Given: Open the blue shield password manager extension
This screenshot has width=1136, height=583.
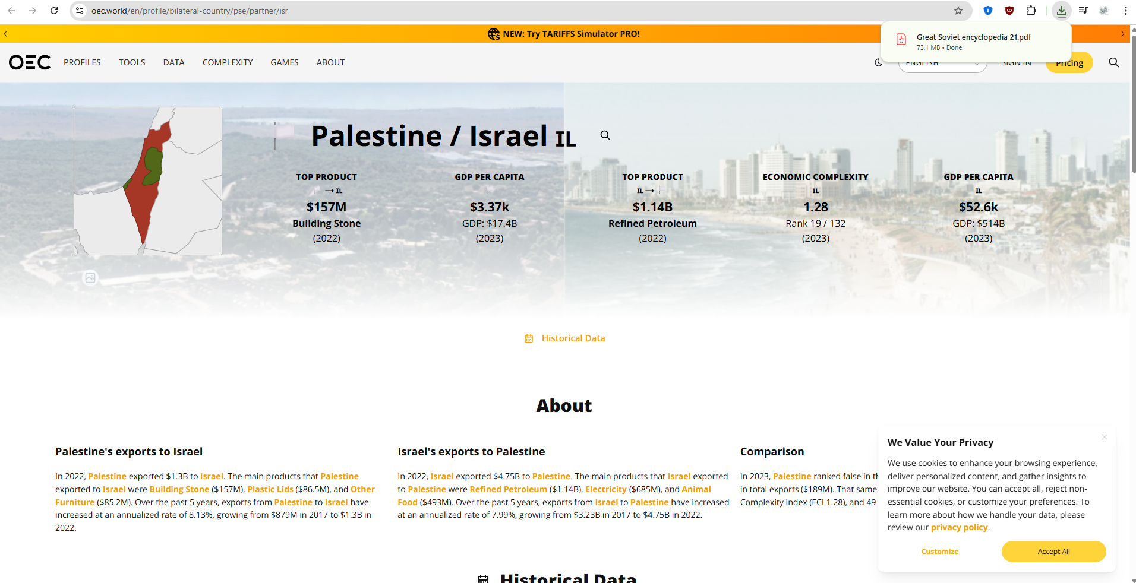Looking at the screenshot, I should 988,11.
